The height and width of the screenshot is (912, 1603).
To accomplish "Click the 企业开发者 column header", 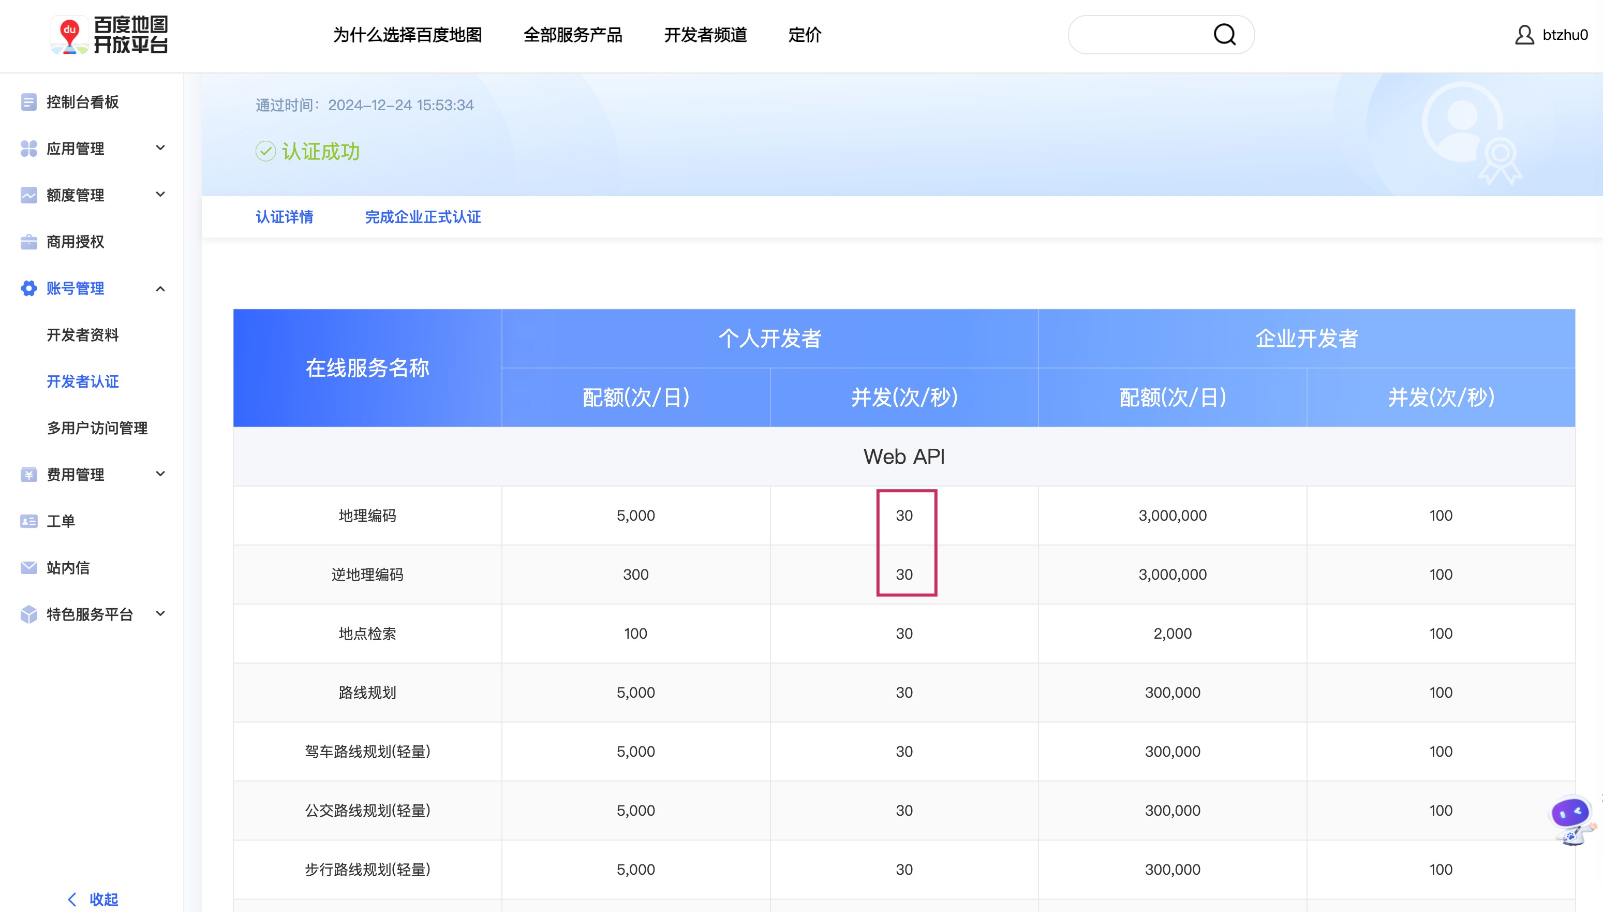I will [x=1307, y=338].
